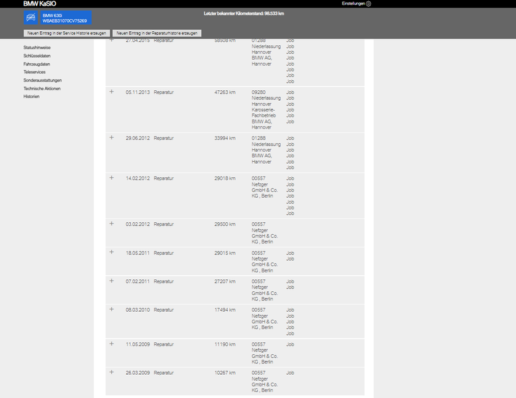The width and height of the screenshot is (516, 398).
Task: Select date 14.02.2012
Action: click(137, 178)
